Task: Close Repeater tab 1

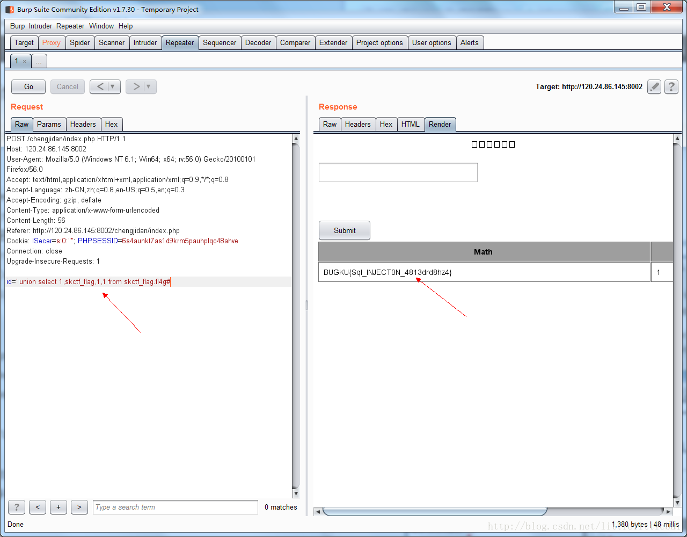Action: [24, 62]
